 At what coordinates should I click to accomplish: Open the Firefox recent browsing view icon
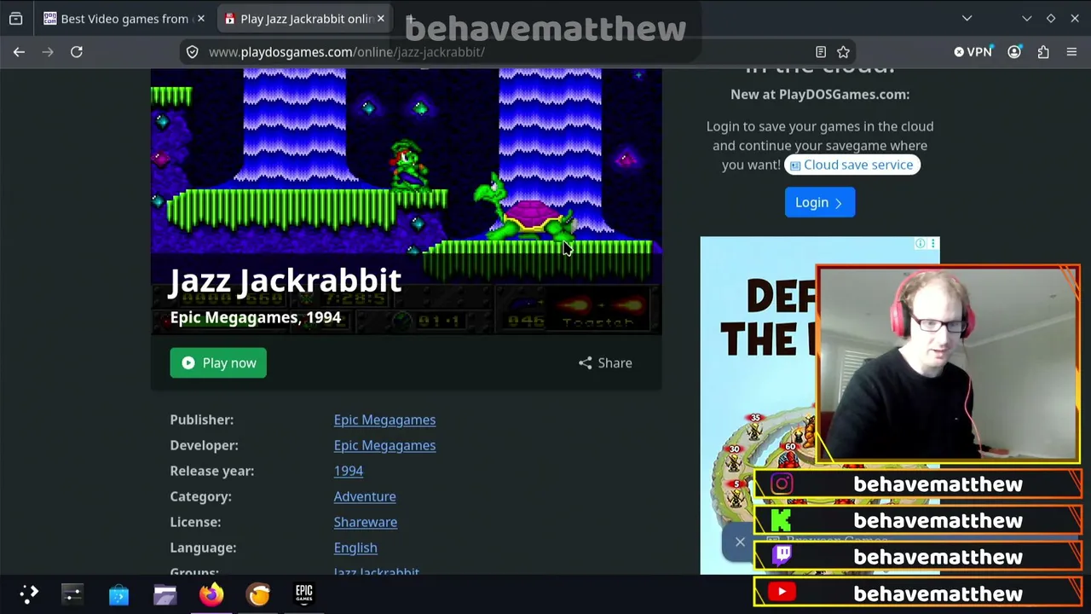15,18
